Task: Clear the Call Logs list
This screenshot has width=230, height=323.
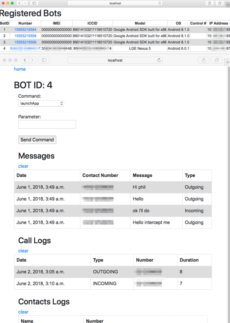Action: pos(23,251)
